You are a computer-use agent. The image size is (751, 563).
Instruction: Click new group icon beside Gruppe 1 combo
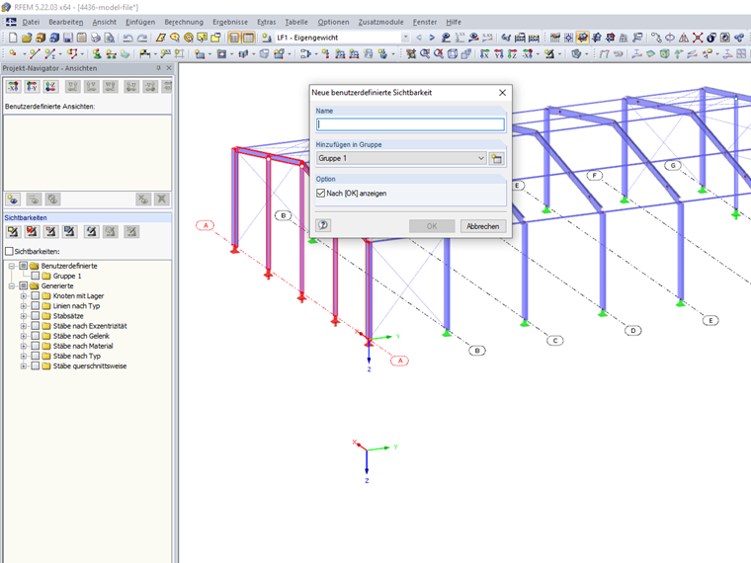497,158
